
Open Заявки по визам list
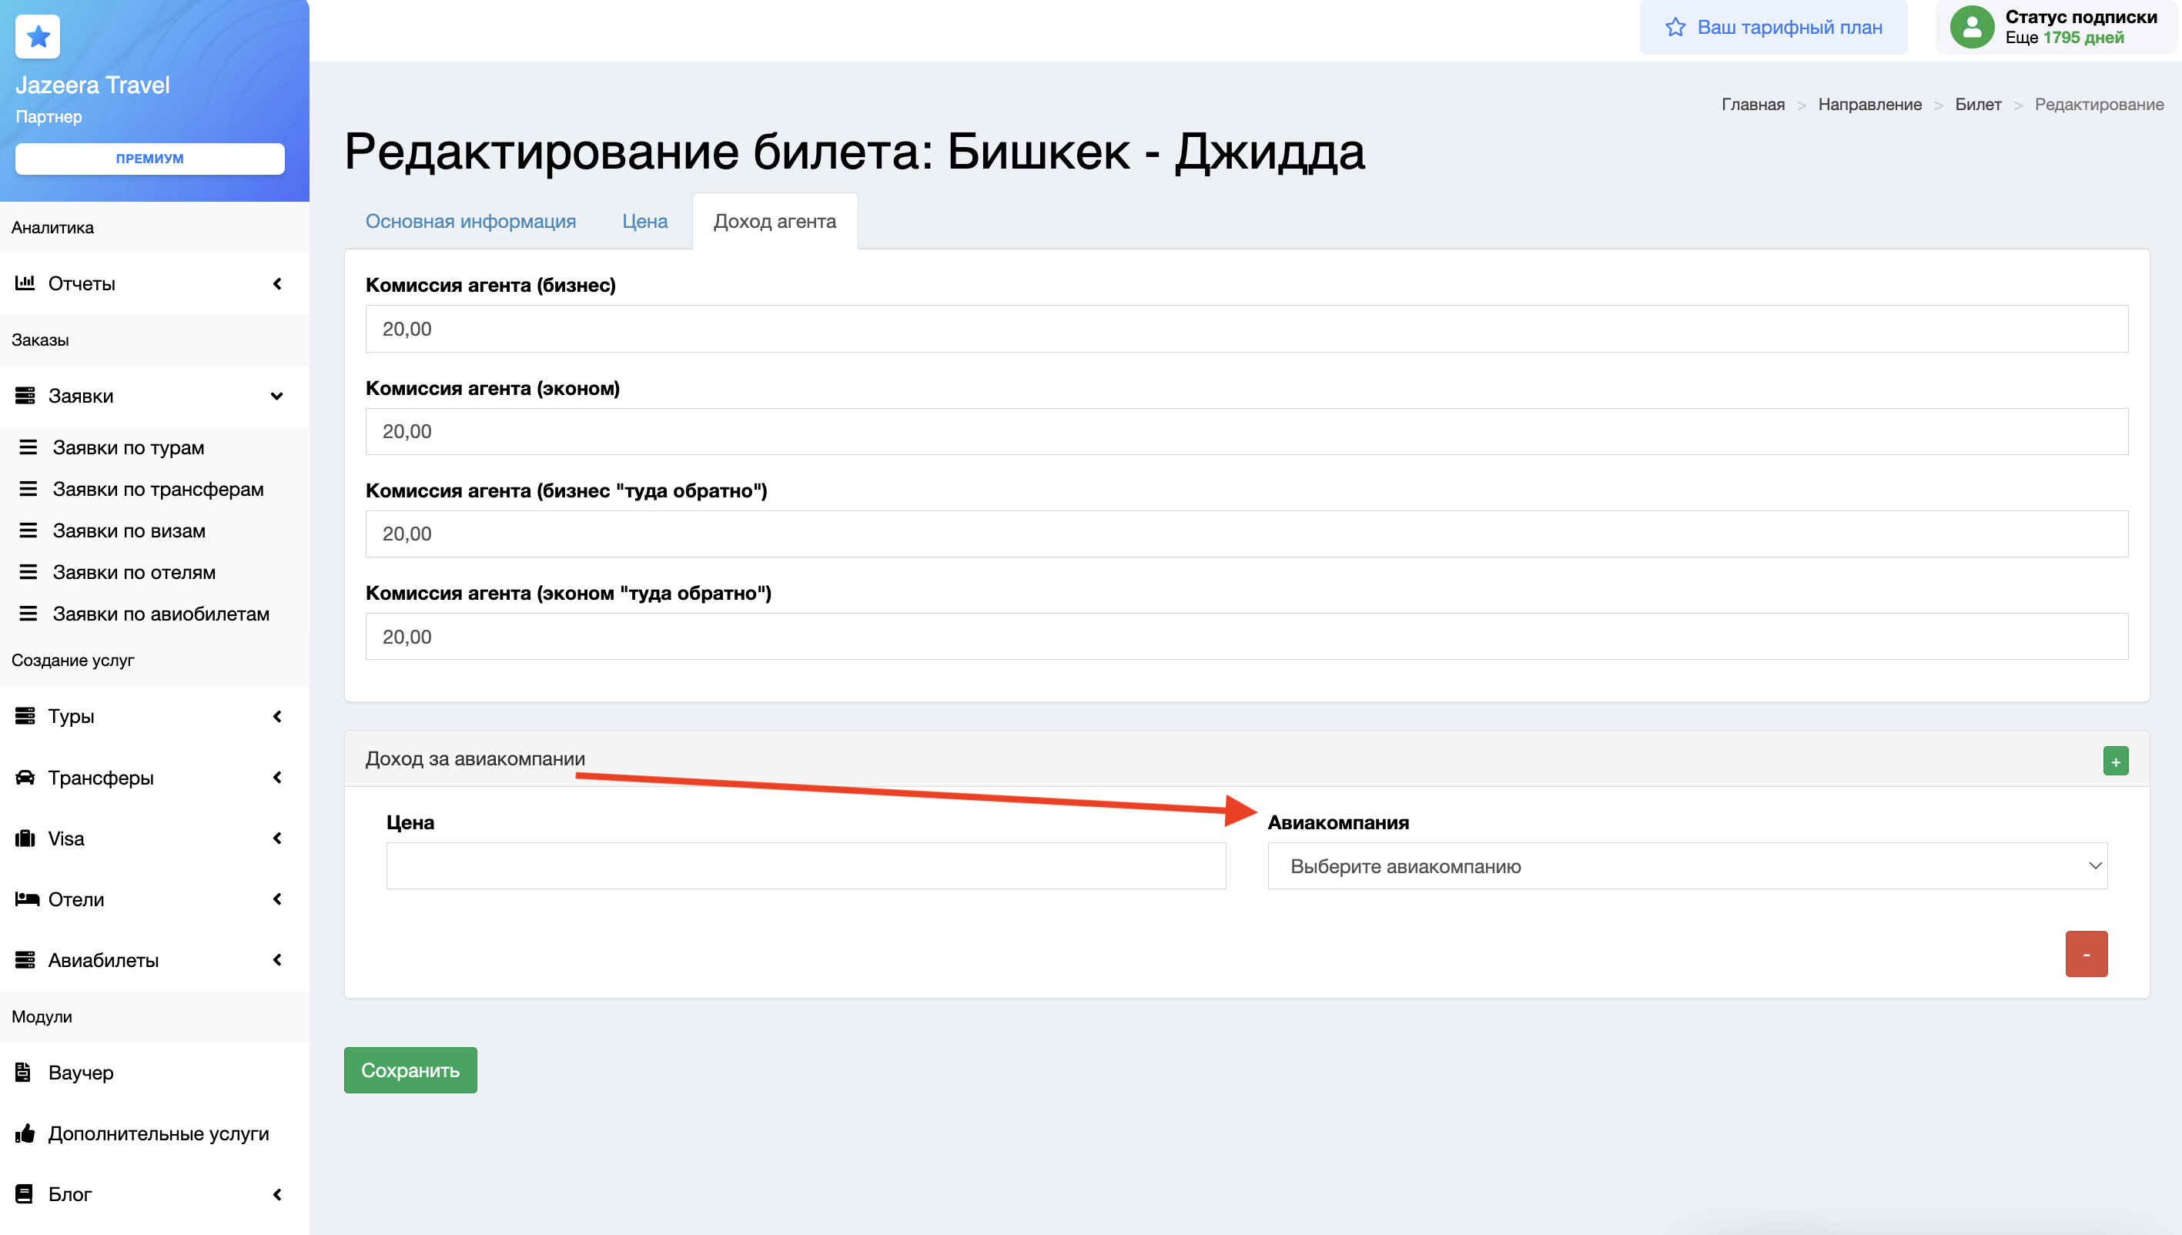point(129,531)
